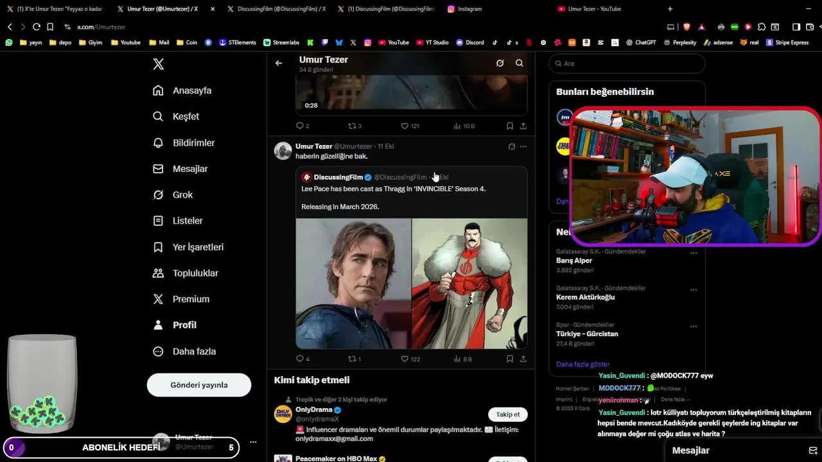
Task: Click the browser back arrow
Action: [x=10, y=27]
